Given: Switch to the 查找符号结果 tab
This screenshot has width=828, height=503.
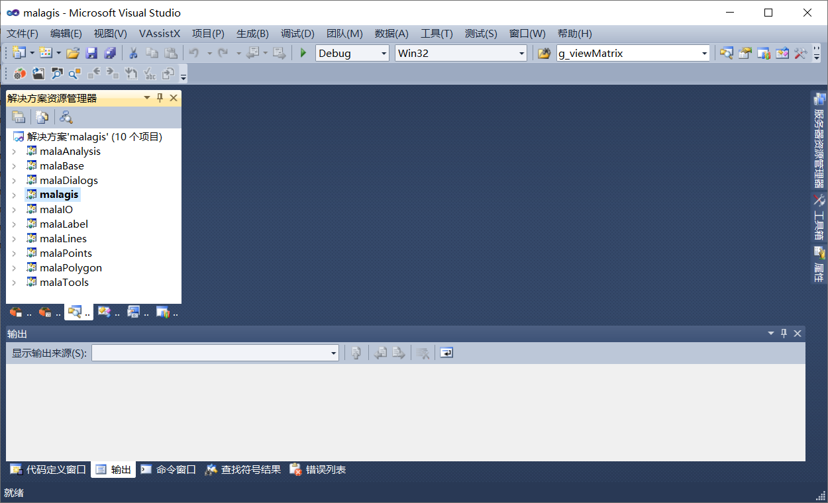Looking at the screenshot, I should point(243,469).
